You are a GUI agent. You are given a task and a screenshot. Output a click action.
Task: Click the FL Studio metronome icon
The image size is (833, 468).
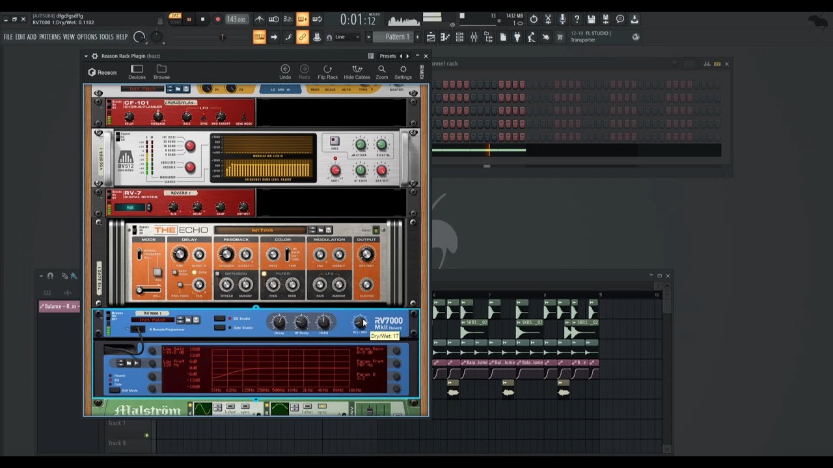pos(259,19)
